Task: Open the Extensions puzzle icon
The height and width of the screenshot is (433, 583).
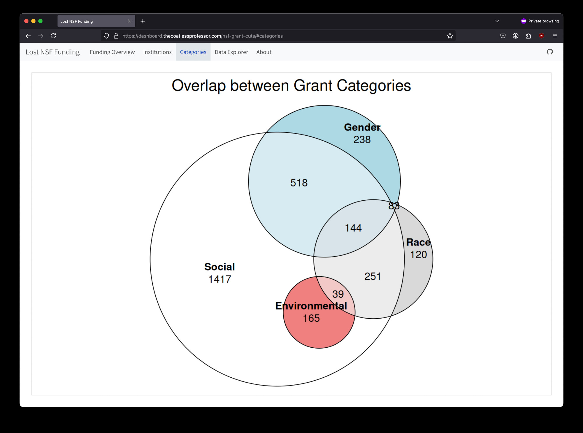Action: pyautogui.click(x=528, y=36)
